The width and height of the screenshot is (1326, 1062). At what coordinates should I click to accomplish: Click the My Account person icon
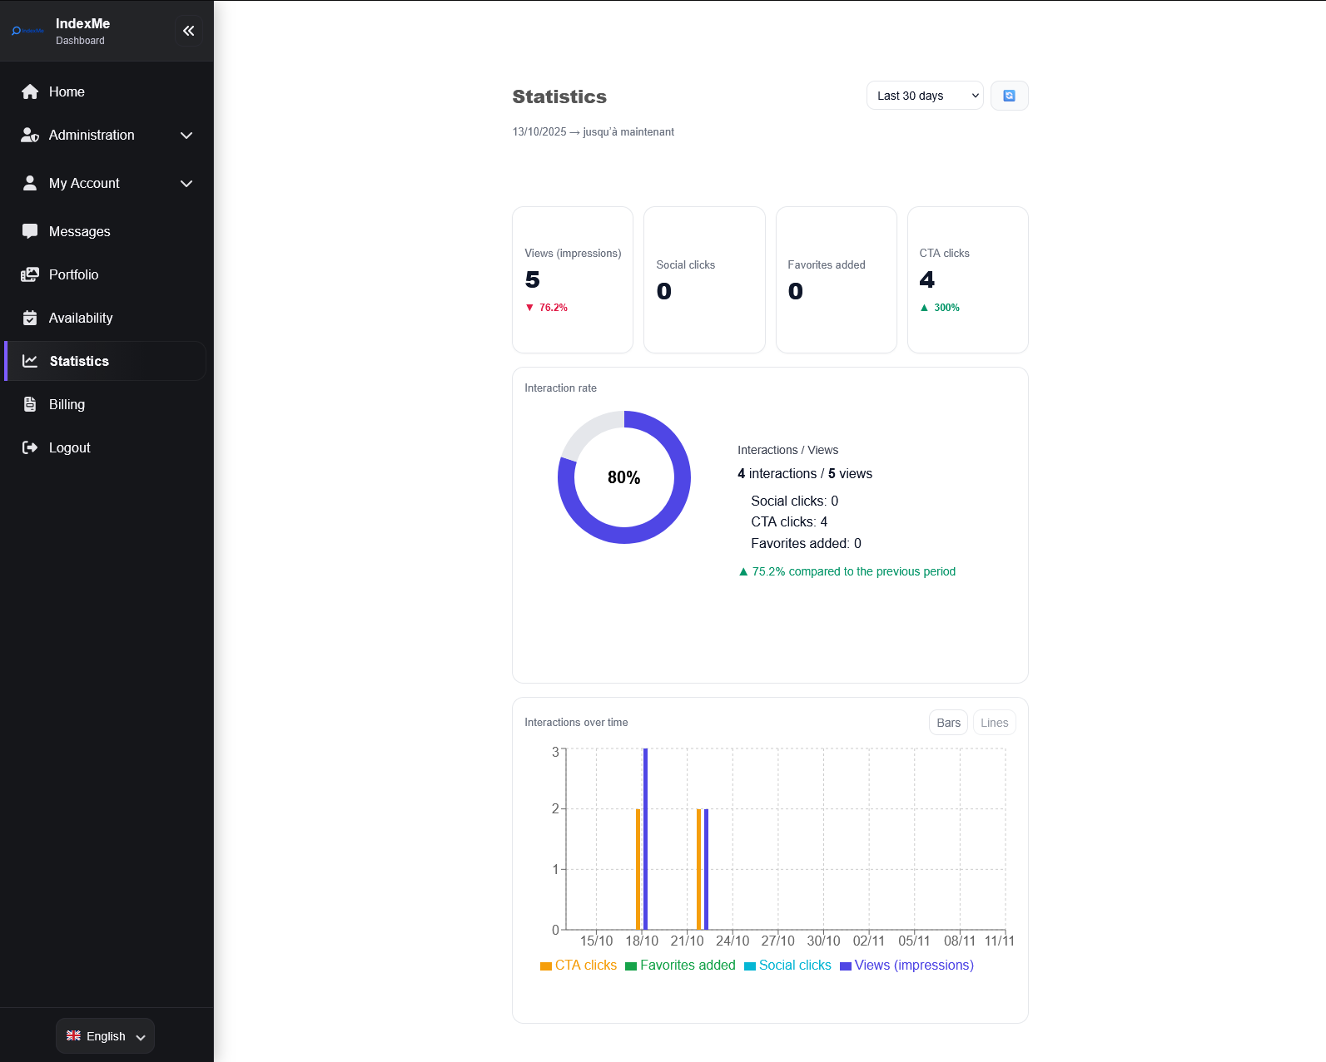click(30, 183)
